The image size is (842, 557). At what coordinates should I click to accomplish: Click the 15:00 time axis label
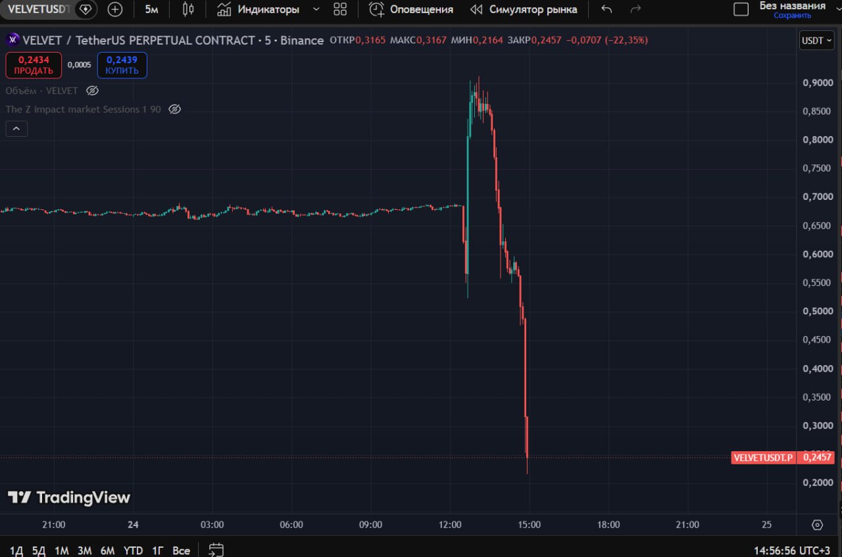coord(530,525)
